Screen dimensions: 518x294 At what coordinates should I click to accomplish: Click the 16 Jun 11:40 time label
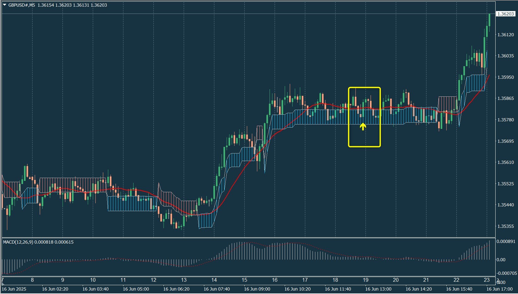(338, 289)
